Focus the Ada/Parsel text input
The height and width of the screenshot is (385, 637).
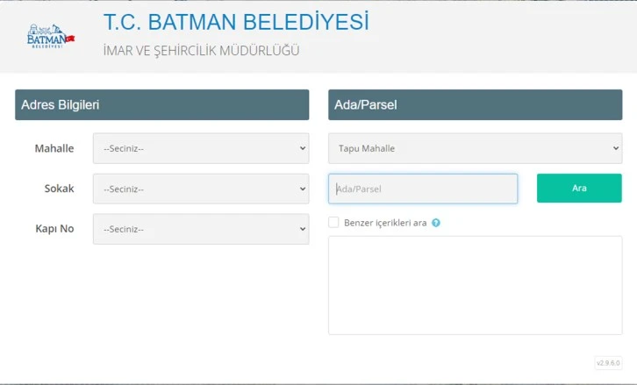[x=423, y=189]
